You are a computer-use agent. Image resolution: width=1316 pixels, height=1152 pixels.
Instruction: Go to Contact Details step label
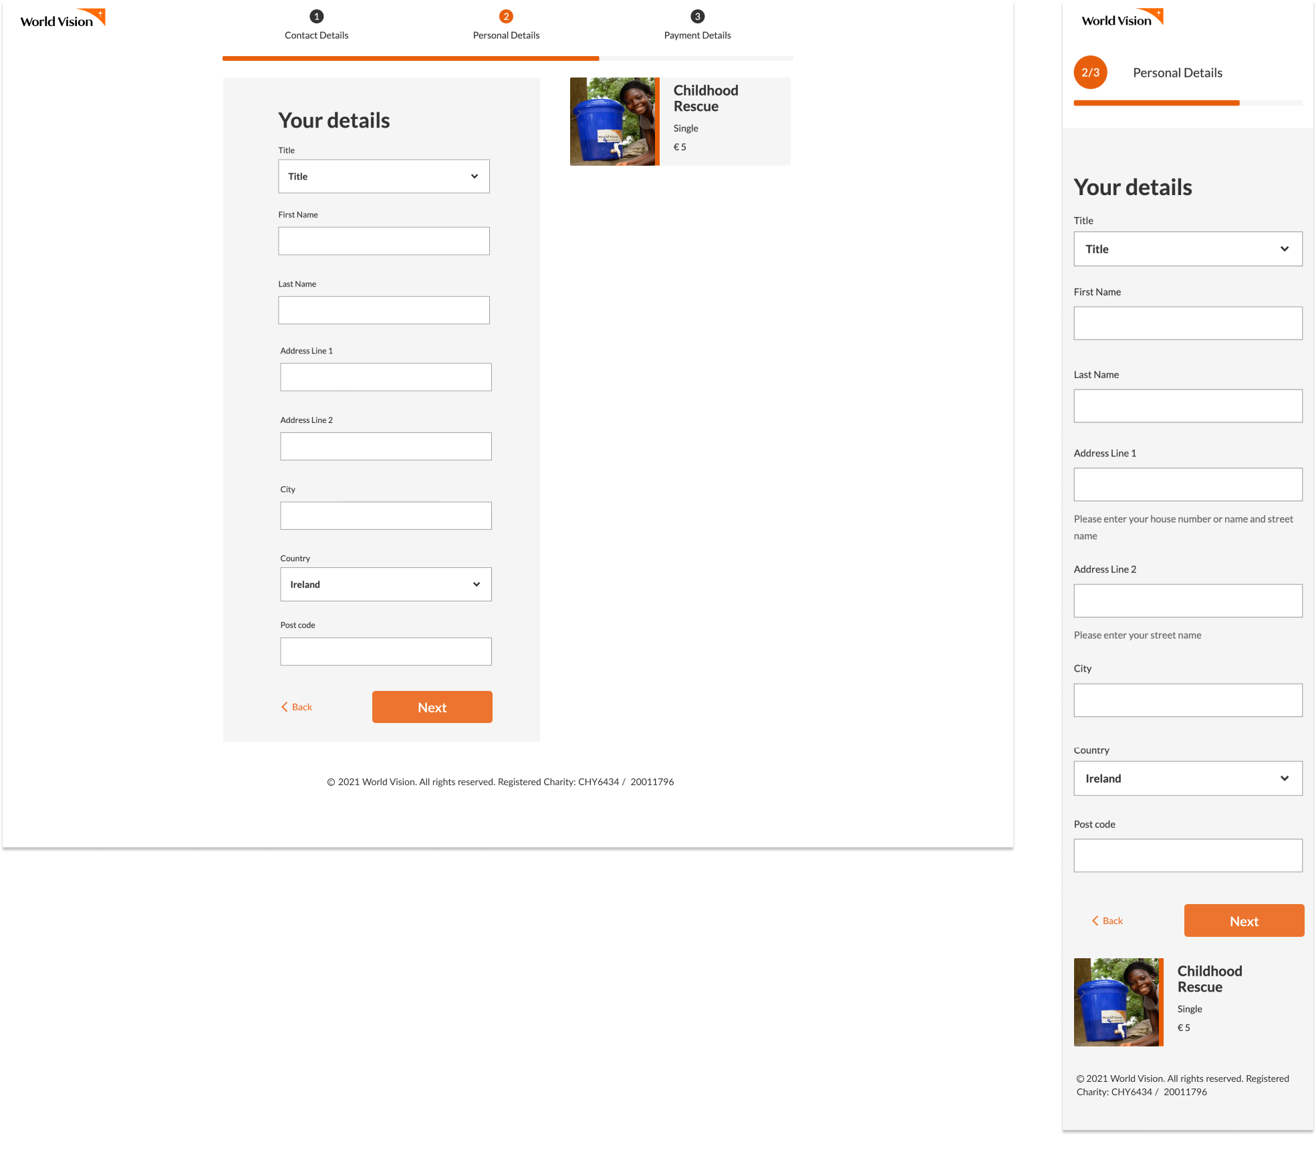tap(316, 35)
